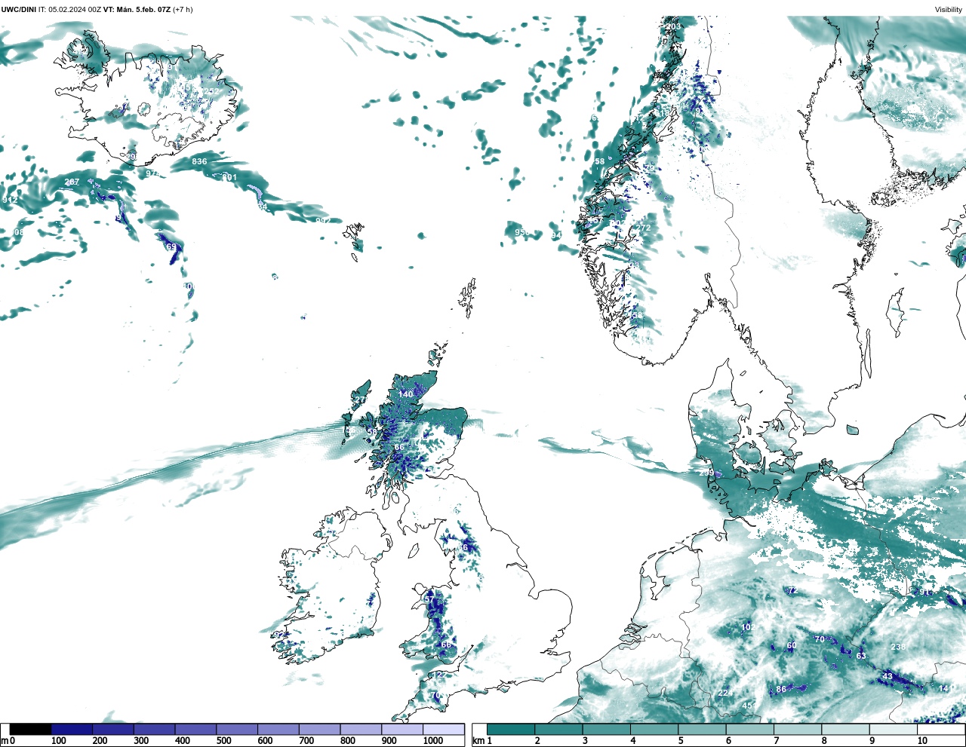This screenshot has height=747, width=966.
Task: Click the '836' visibility value south of Iceland
Action: tap(199, 161)
